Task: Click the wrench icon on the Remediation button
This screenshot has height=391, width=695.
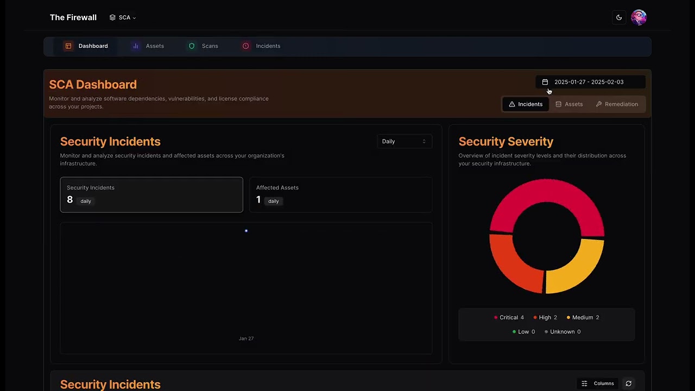Action: coord(599,104)
